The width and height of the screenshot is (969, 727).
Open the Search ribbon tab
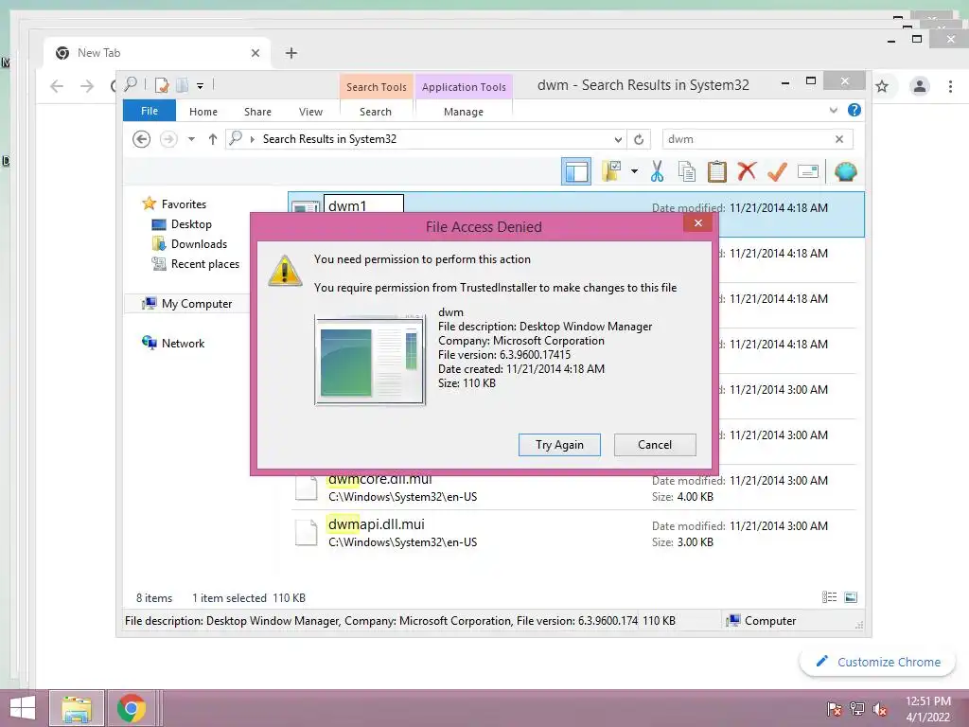376,112
